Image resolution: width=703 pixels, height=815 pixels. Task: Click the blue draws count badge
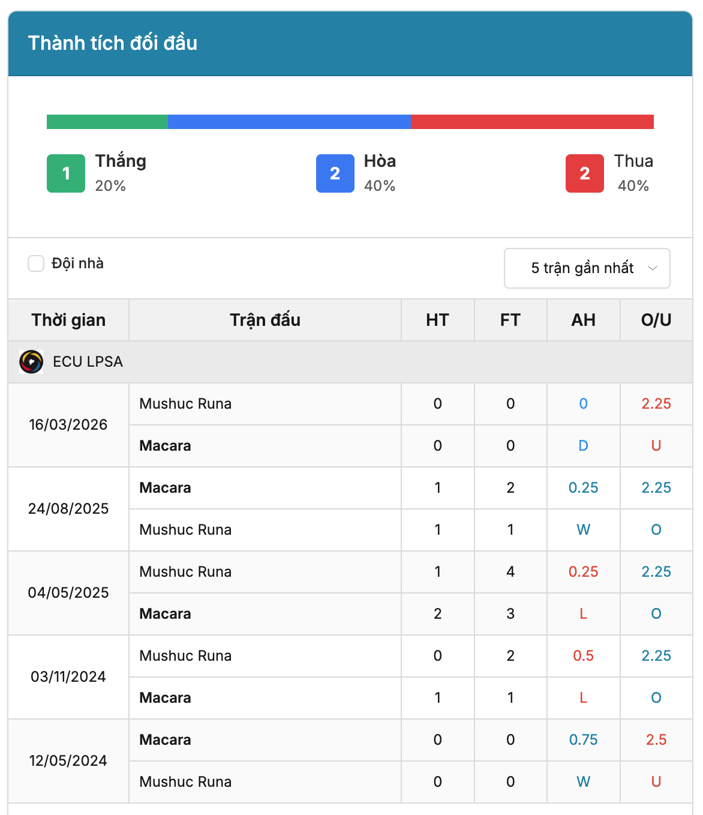pos(335,173)
